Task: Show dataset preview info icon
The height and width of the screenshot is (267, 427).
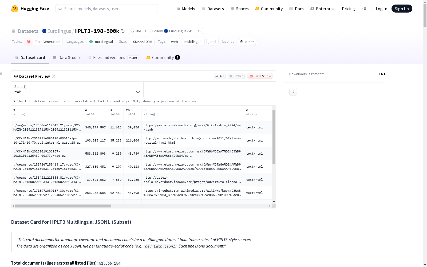Action: pyautogui.click(x=53, y=76)
